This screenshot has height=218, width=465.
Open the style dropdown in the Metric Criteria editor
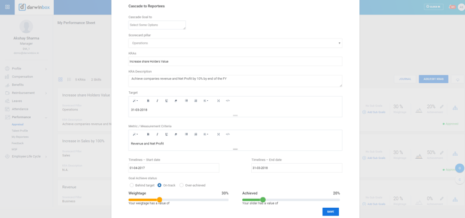pyautogui.click(x=135, y=134)
